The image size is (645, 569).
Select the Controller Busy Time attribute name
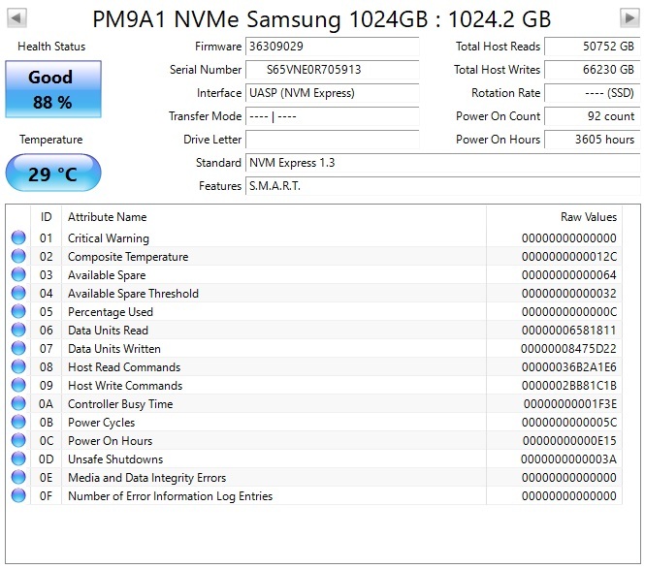[120, 404]
